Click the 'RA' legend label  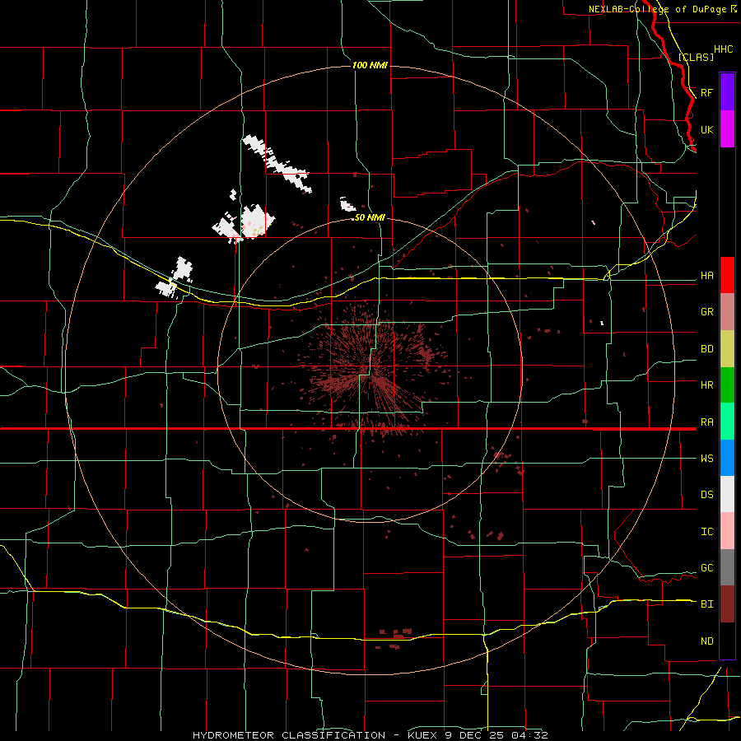click(707, 422)
